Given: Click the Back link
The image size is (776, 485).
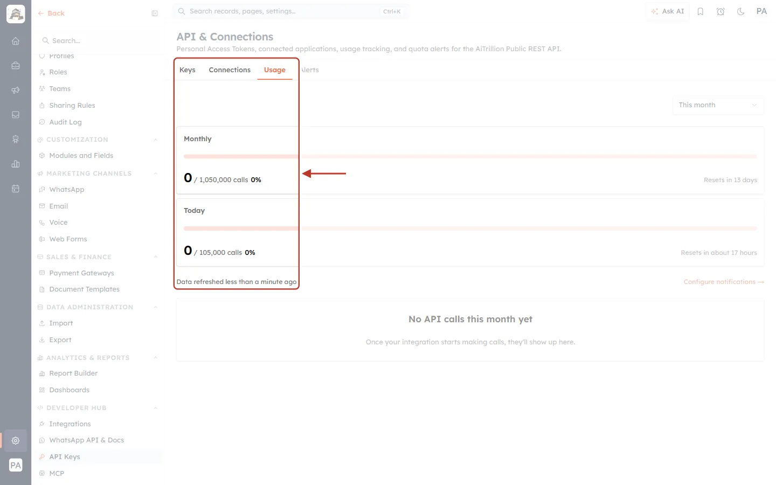Looking at the screenshot, I should click(x=51, y=13).
